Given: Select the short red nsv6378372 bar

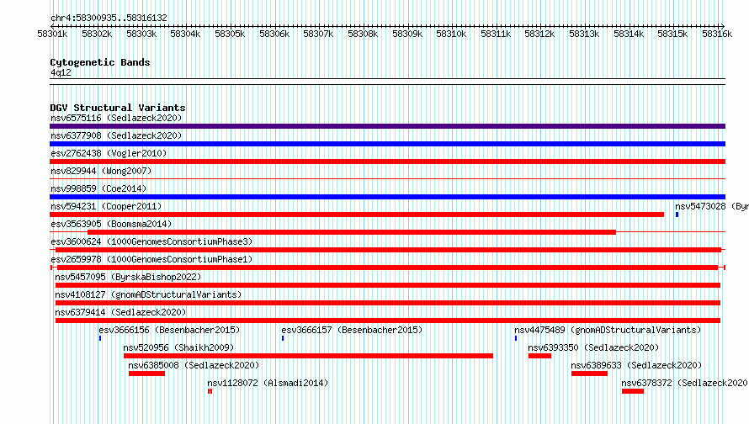Looking at the screenshot, I should coord(633,391).
